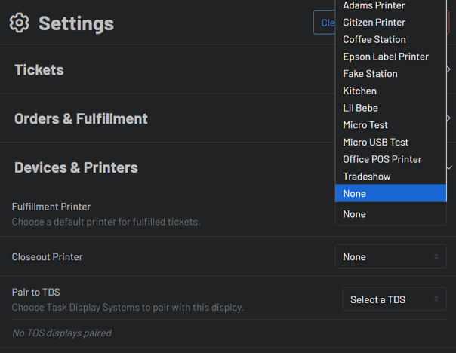Click the Fulfillment Printer None dropdown field
Screen dimensions: 456x353
[x=390, y=214]
